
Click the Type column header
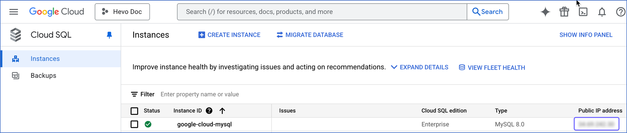(501, 111)
